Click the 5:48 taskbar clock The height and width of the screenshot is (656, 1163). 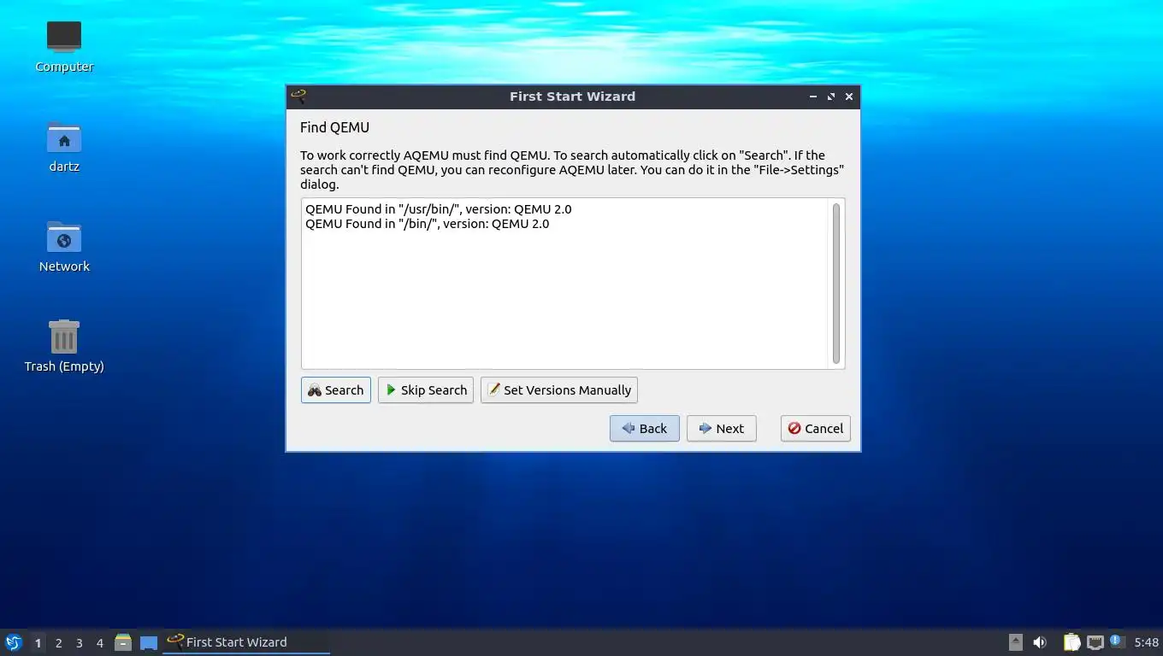[x=1147, y=642]
